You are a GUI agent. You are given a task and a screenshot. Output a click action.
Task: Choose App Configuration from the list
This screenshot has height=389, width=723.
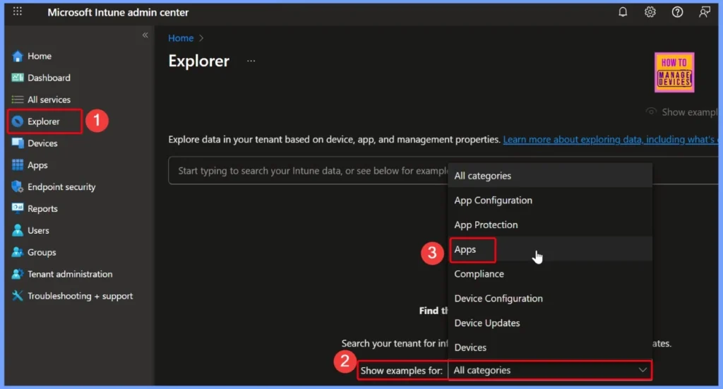(550, 200)
